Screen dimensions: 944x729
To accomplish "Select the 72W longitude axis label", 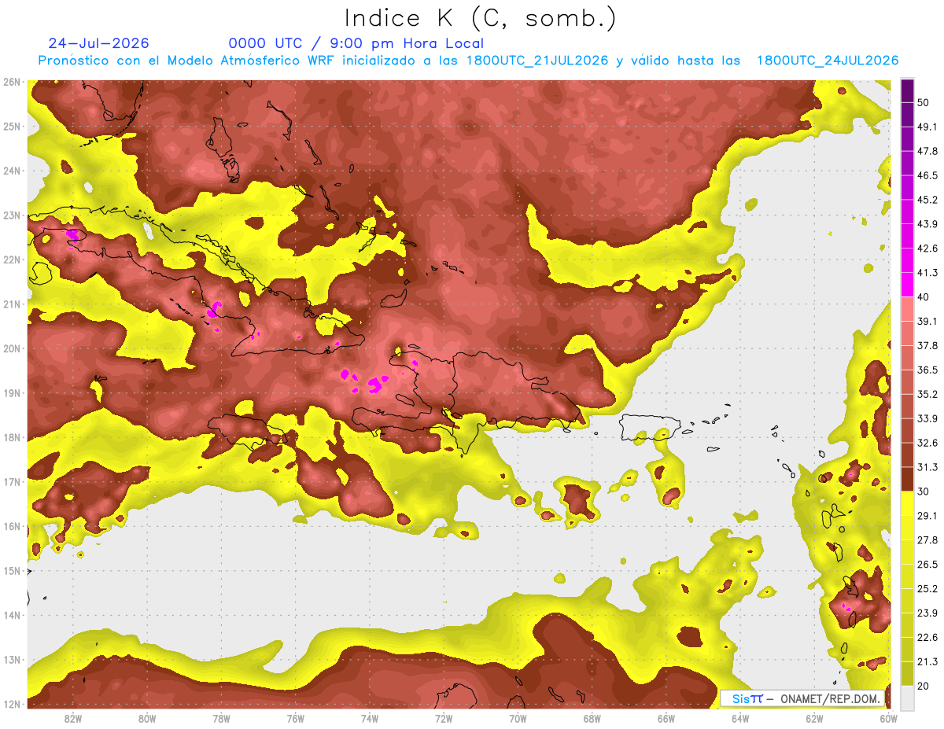I will pos(444,719).
